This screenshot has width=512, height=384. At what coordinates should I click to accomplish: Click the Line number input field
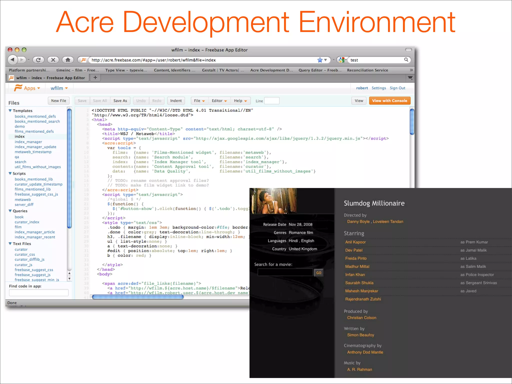coord(272,101)
